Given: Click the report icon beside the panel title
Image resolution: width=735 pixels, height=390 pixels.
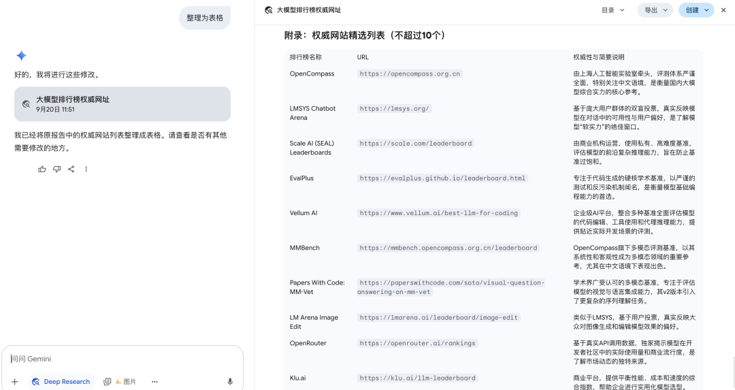Looking at the screenshot, I should click(269, 10).
